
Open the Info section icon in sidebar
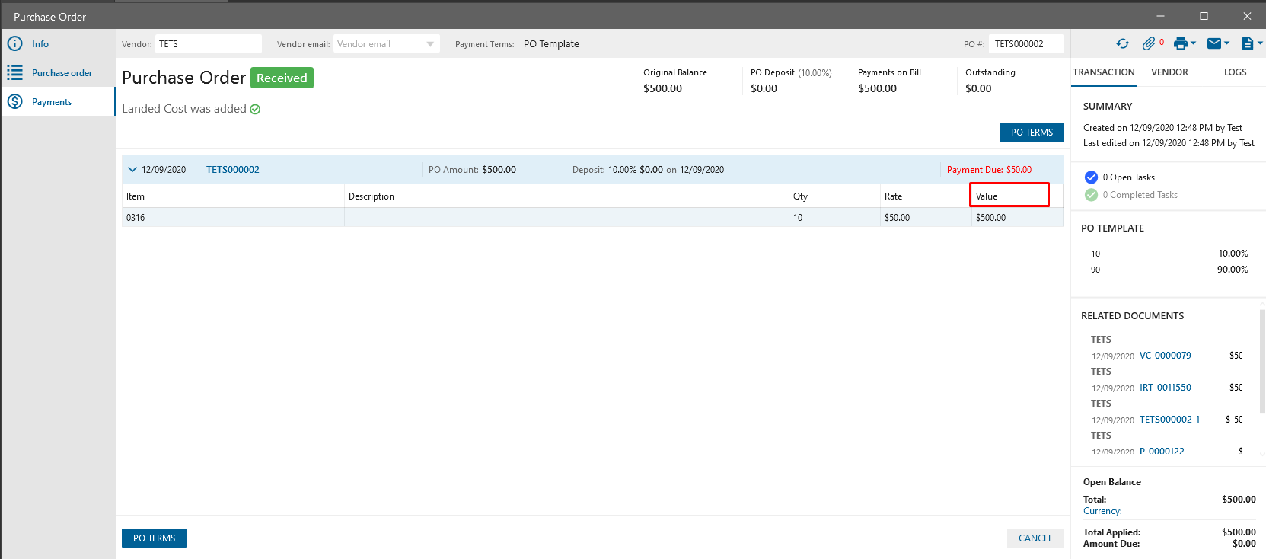pos(14,43)
